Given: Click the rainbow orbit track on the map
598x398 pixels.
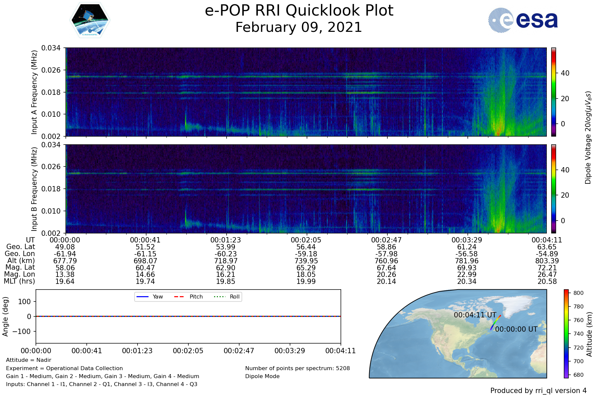Looking at the screenshot, I should pyautogui.click(x=495, y=323).
